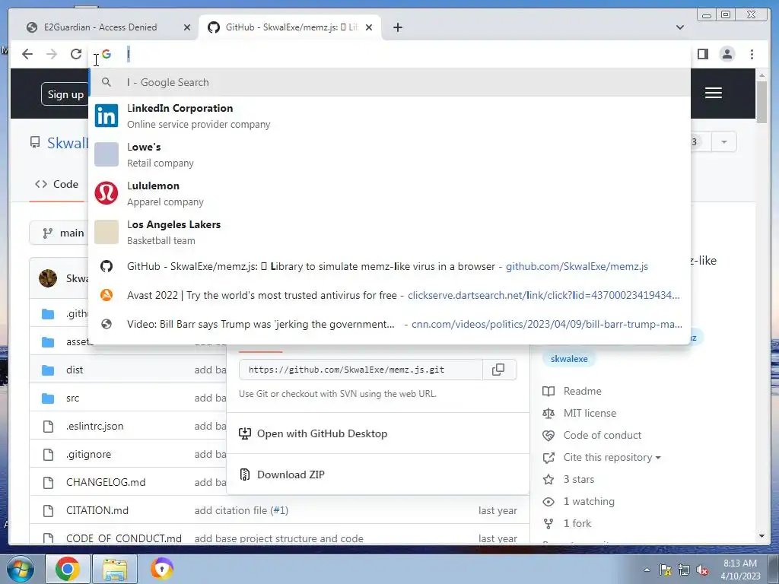Open the dist folder
This screenshot has width=779, height=584.
click(75, 370)
